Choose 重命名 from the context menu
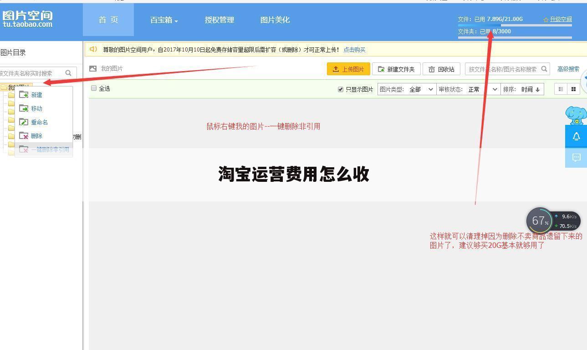 coord(40,122)
